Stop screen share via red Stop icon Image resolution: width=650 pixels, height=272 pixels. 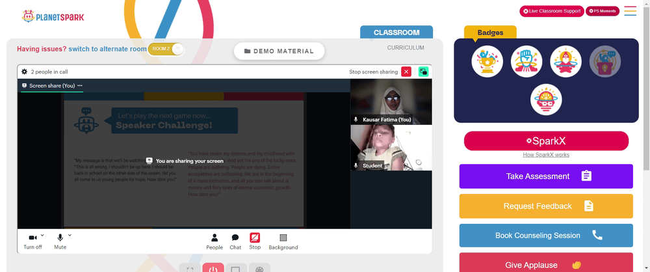point(255,238)
